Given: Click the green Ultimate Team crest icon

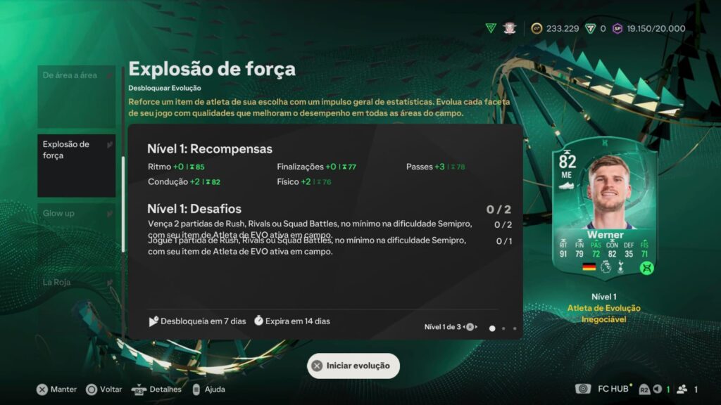Looking at the screenshot, I should 491,28.
